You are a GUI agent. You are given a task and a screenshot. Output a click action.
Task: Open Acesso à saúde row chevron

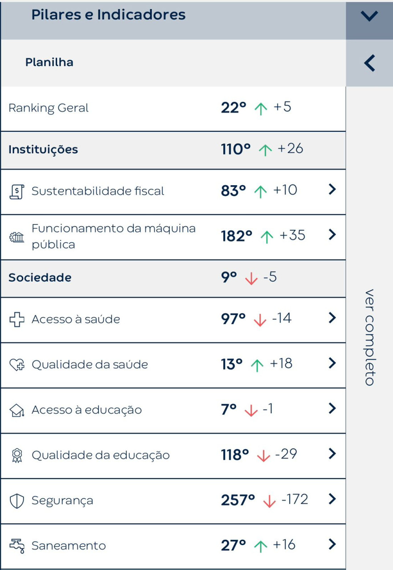click(332, 318)
